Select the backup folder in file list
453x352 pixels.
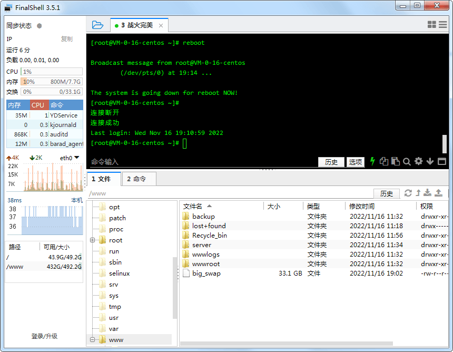[314, 216]
